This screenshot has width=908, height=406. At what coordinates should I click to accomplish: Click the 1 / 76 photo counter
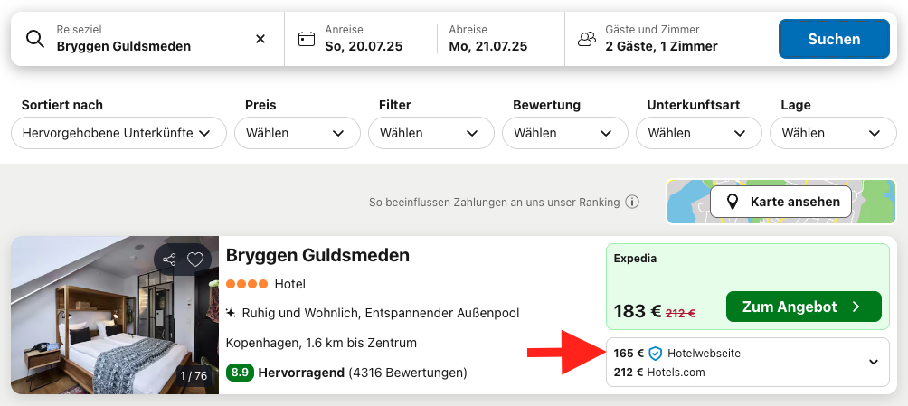point(194,376)
